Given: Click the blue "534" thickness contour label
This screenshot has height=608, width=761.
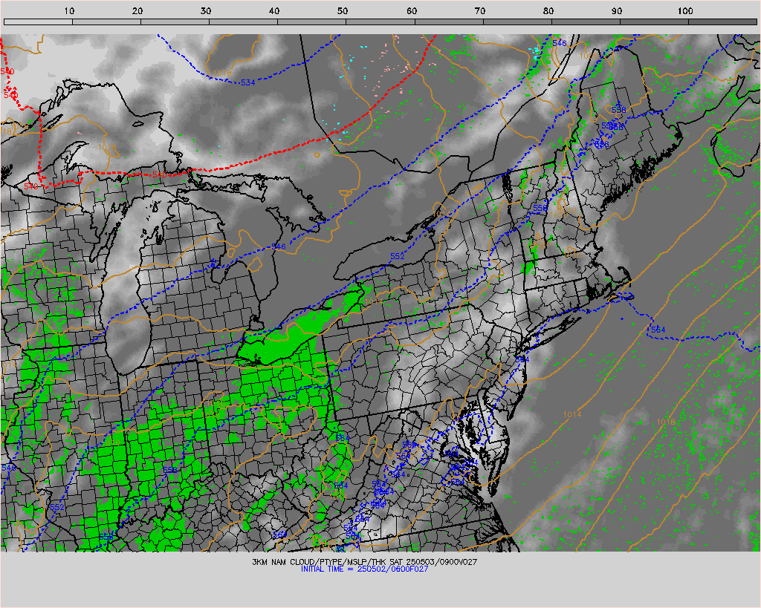Looking at the screenshot, I should point(248,82).
